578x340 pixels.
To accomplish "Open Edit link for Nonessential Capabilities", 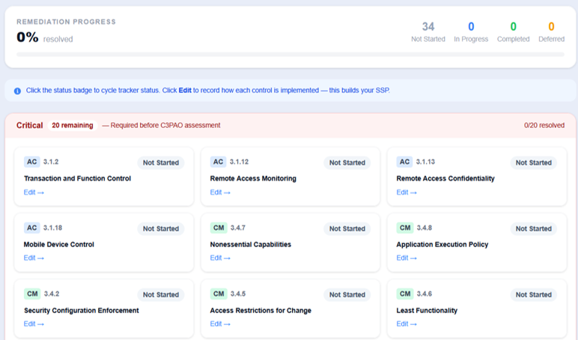I will coord(220,258).
